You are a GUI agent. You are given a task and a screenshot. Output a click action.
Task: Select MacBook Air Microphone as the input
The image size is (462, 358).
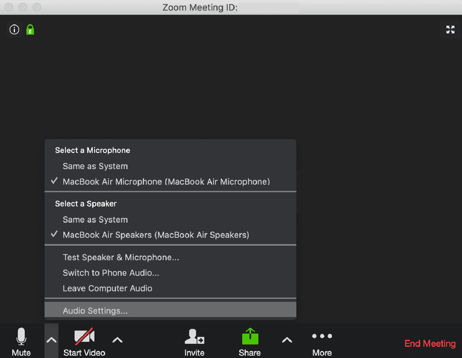(x=166, y=182)
